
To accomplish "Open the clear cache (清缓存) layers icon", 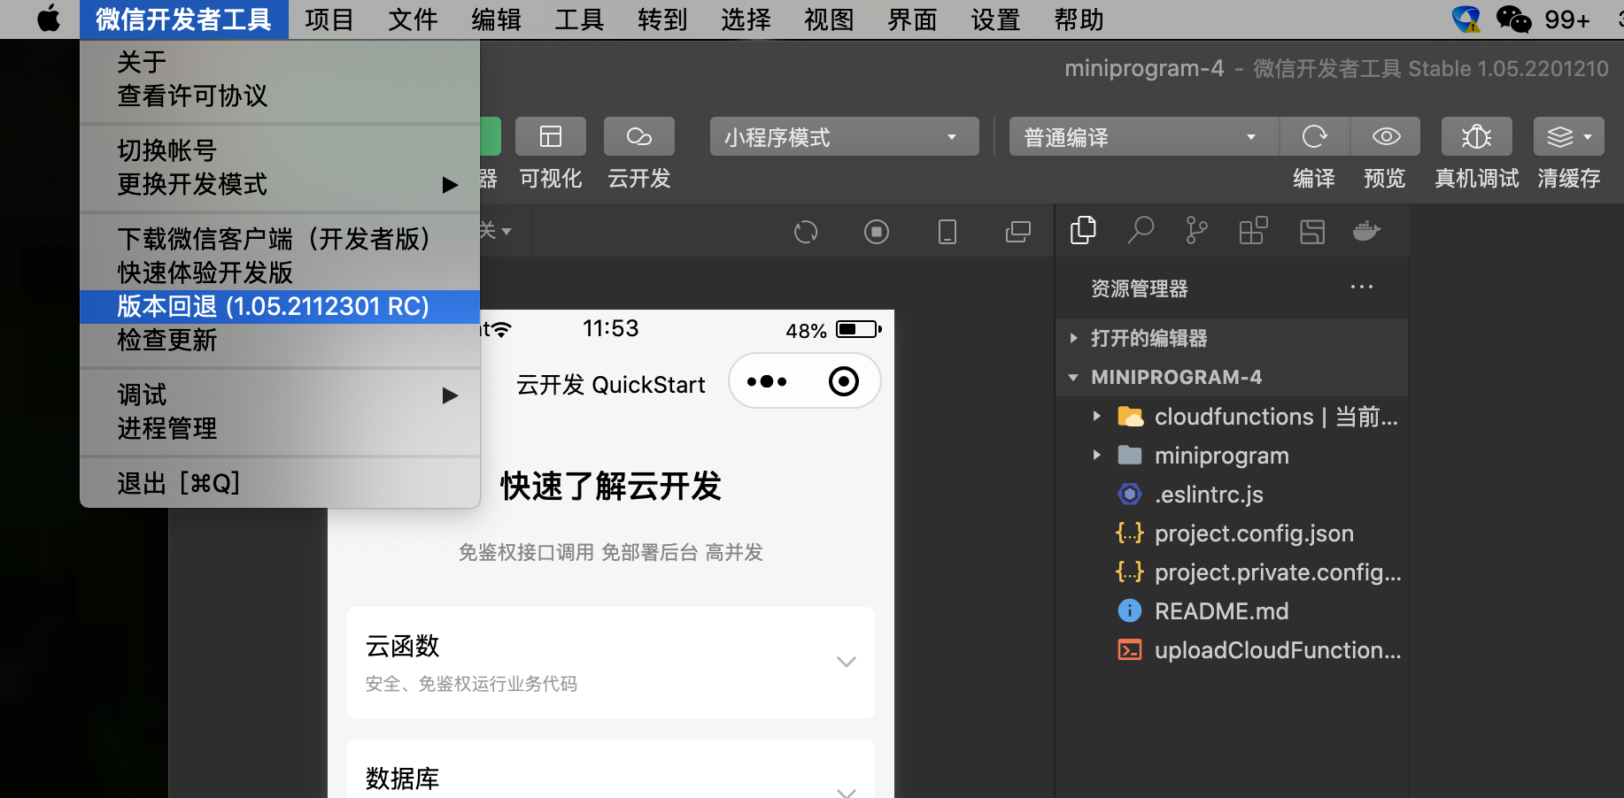I will (1569, 136).
